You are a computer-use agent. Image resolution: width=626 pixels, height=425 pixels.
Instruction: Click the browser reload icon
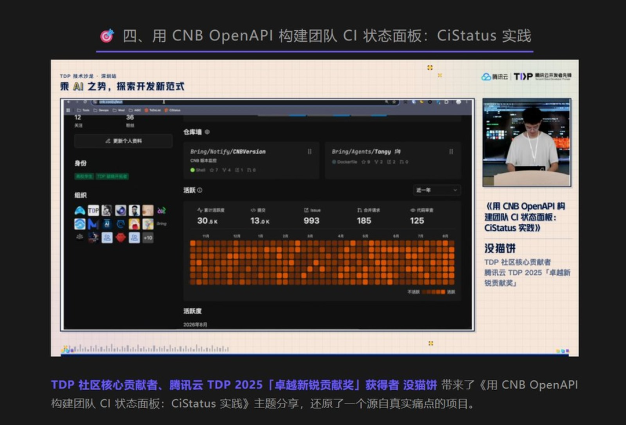click(85, 102)
